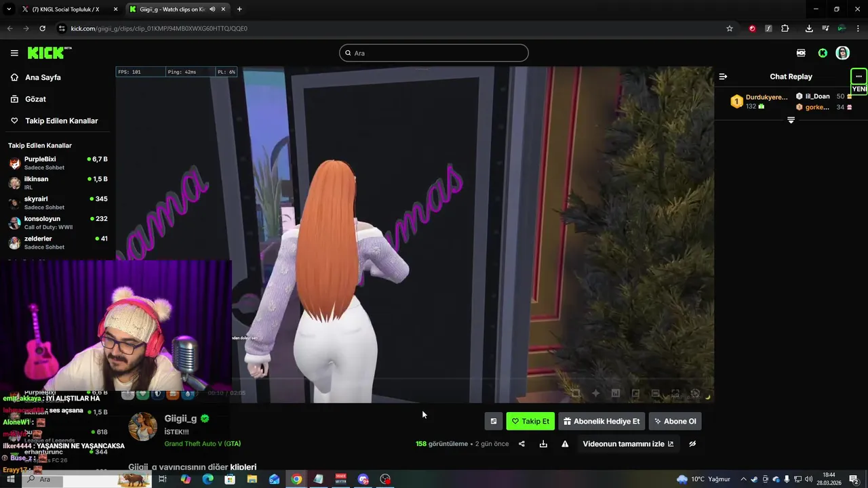Mute the Giigii_g tab audio icon
Viewport: 868px width, 488px height.
212,9
